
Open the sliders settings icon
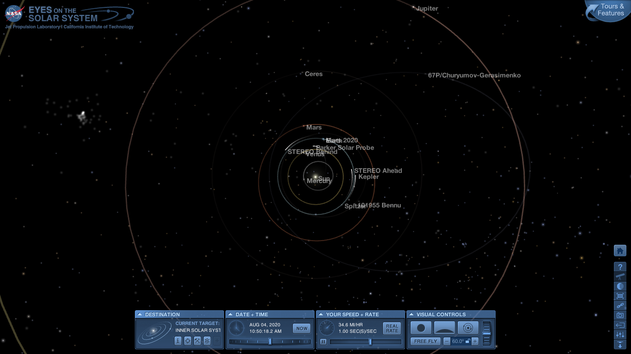[x=620, y=335]
